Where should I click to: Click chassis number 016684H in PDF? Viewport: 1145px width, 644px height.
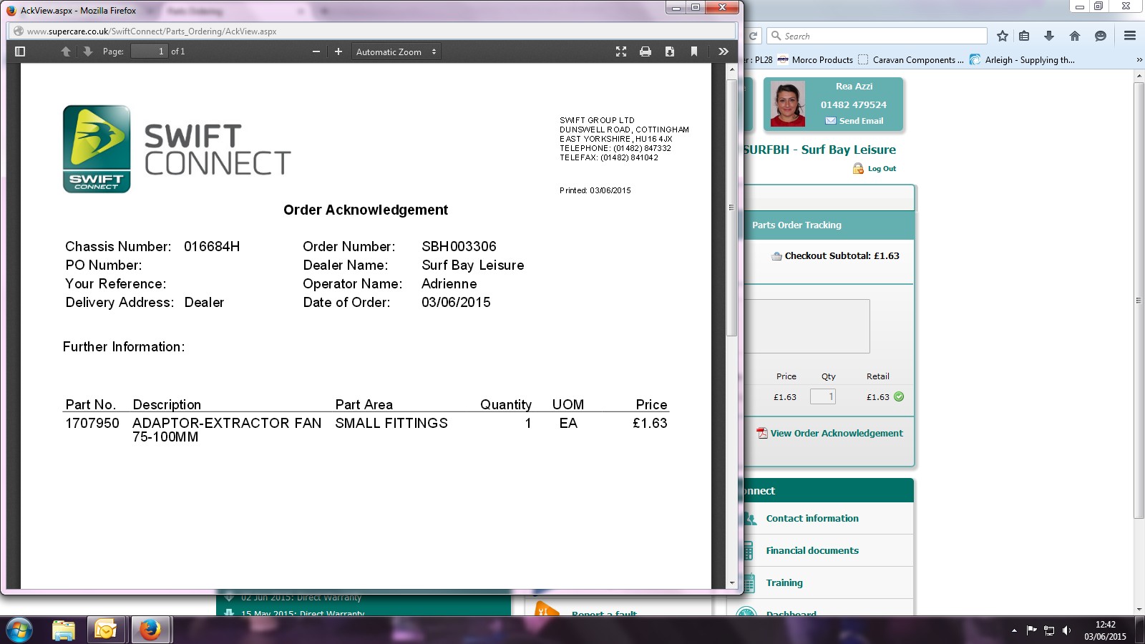point(212,247)
